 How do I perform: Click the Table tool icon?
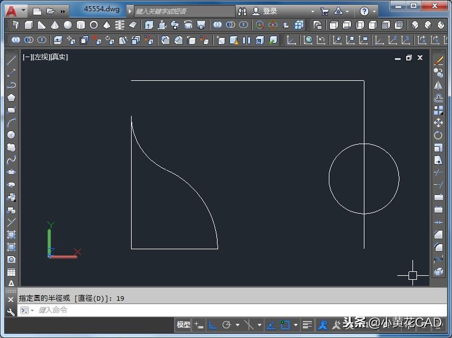tap(11, 272)
